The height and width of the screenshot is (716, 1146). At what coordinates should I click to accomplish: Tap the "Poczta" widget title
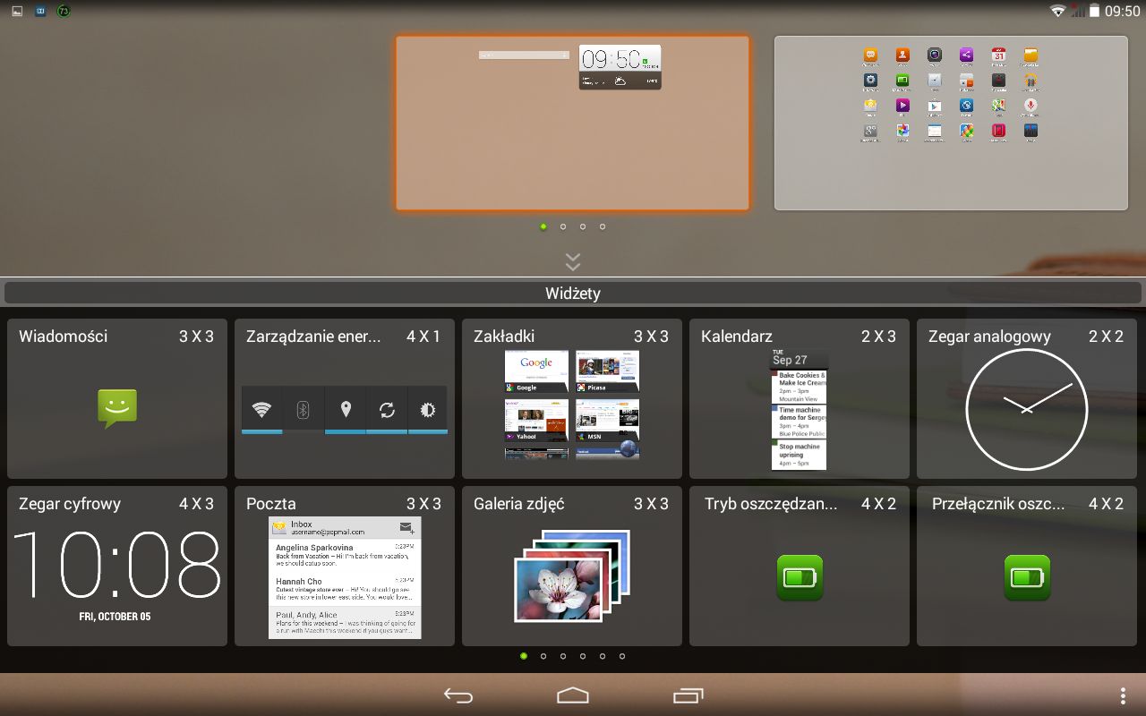coord(271,504)
